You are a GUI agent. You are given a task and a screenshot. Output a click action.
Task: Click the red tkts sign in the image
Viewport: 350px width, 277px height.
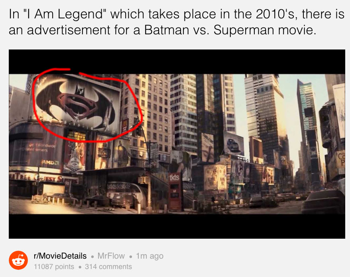tap(174, 178)
